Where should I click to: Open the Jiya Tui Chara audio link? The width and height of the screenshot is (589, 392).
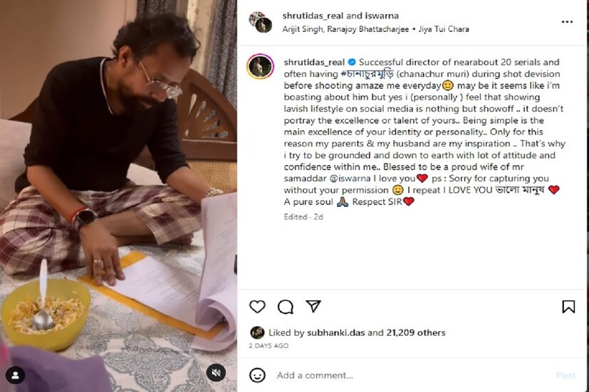pyautogui.click(x=445, y=29)
